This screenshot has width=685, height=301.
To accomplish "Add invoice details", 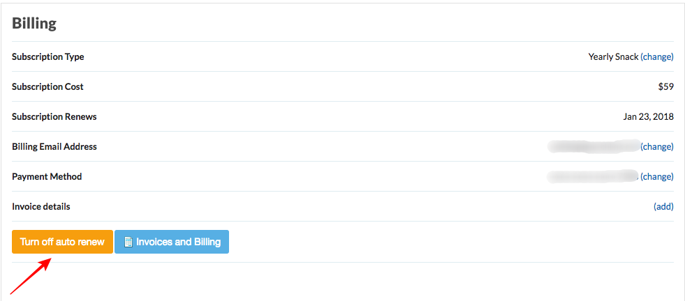I will point(663,206).
